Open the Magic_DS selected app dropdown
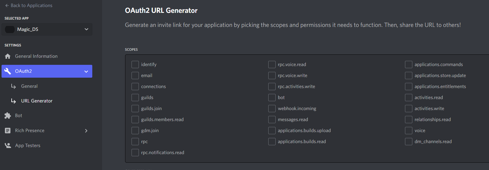The width and height of the screenshot is (489, 170). (x=86, y=29)
